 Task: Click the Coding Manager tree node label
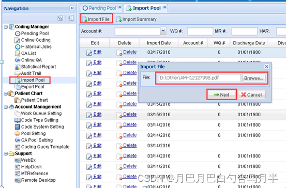32,27
